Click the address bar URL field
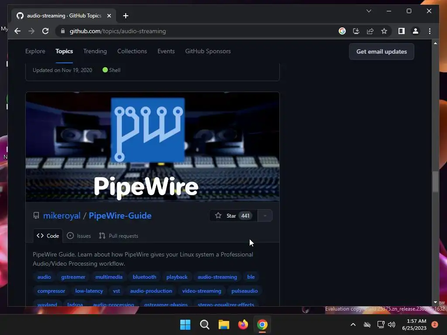Viewport: 447px width, 335px height. 197,31
